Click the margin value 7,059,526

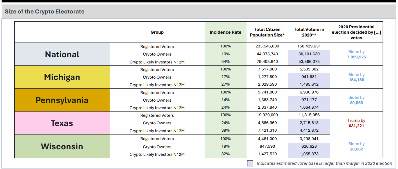click(356, 57)
